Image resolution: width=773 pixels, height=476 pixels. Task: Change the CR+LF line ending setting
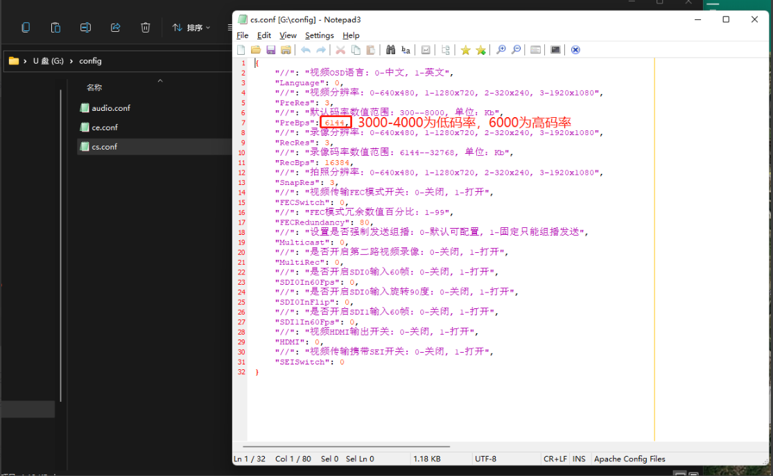[x=555, y=459]
